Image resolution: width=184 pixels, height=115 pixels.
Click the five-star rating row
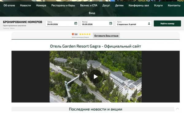(x=85, y=34)
